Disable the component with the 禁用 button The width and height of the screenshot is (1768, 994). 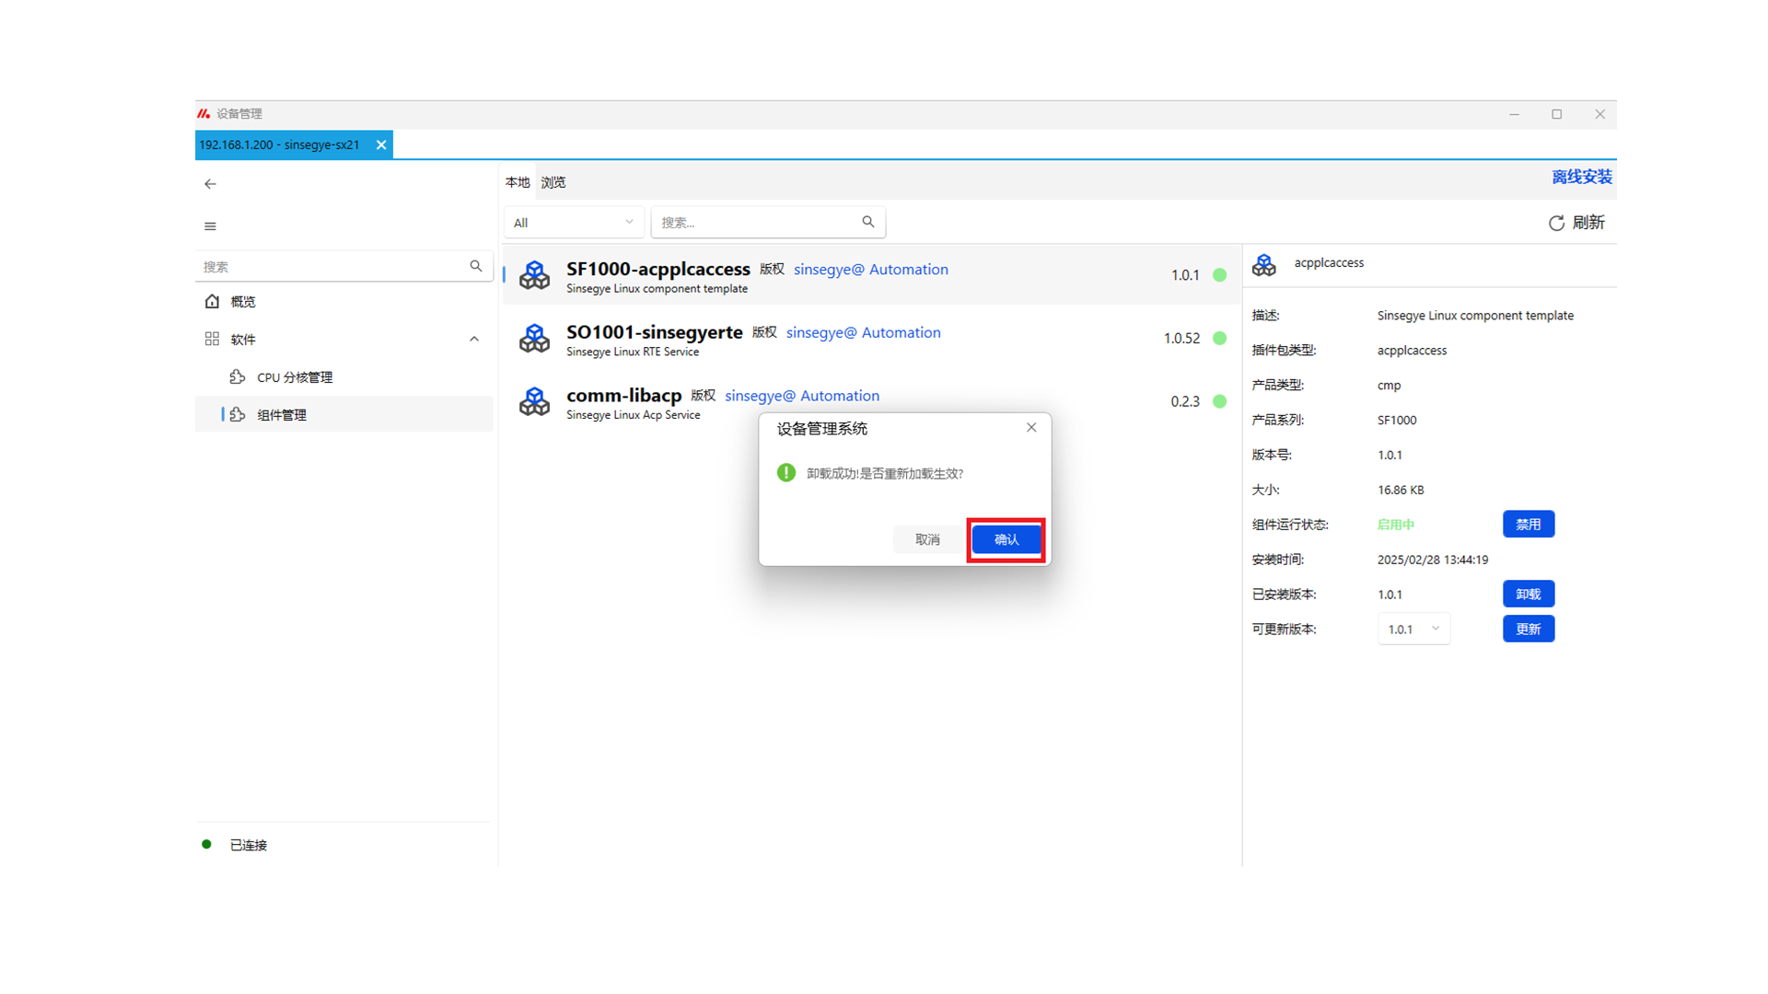click(x=1528, y=525)
